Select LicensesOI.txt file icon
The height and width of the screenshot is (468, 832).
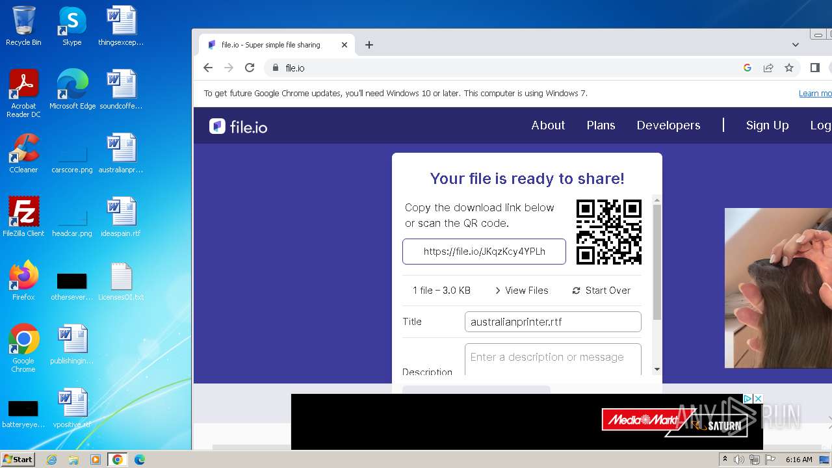point(121,280)
